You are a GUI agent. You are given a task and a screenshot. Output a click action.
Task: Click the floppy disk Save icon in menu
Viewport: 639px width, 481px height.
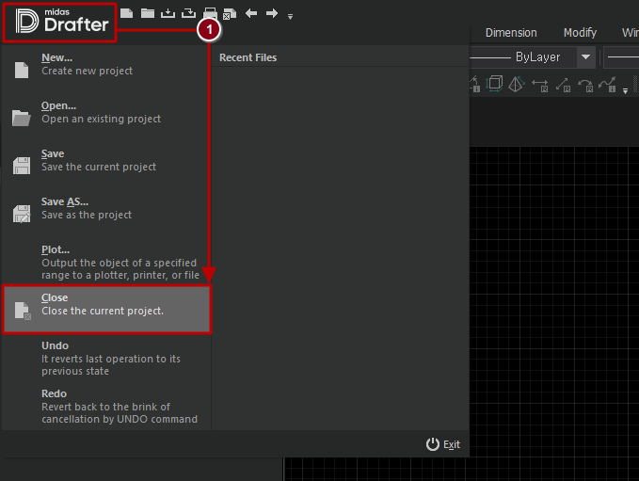point(22,166)
